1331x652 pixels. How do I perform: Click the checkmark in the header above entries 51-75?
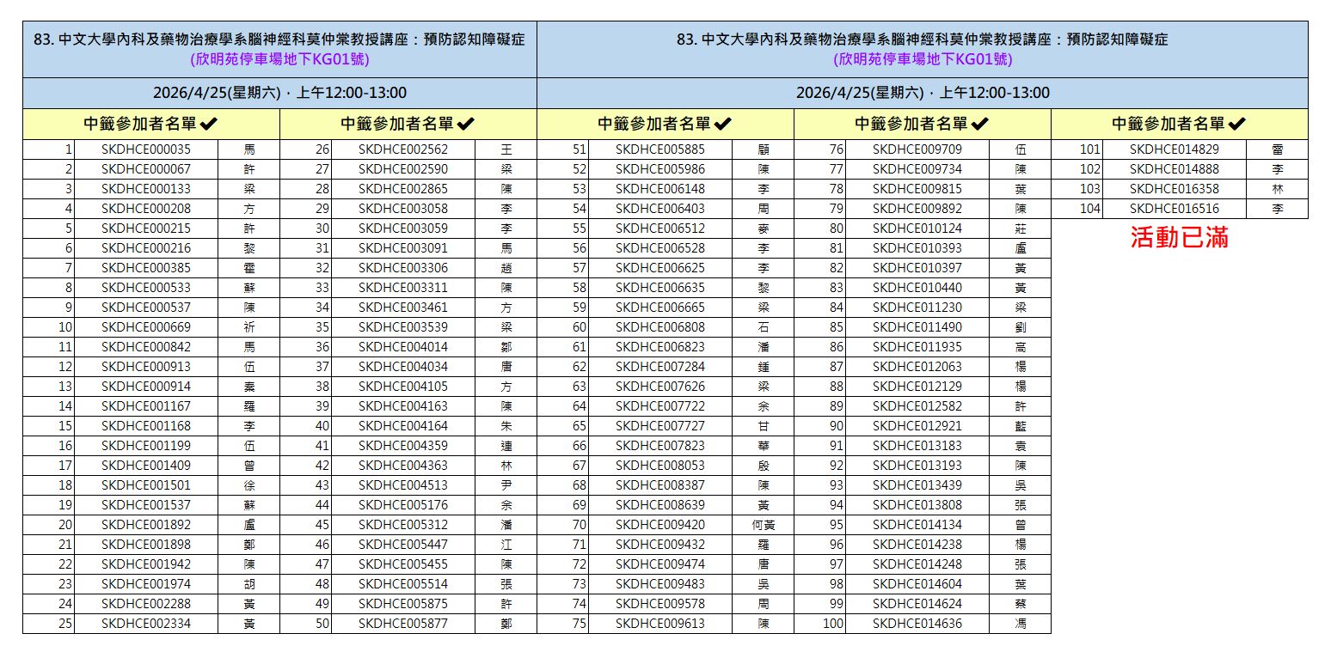pos(723,125)
